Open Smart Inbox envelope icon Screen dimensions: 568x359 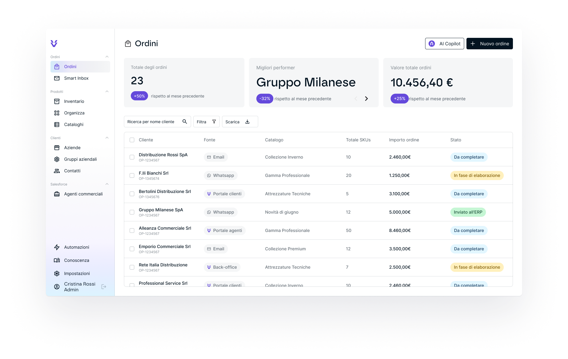pyautogui.click(x=57, y=78)
